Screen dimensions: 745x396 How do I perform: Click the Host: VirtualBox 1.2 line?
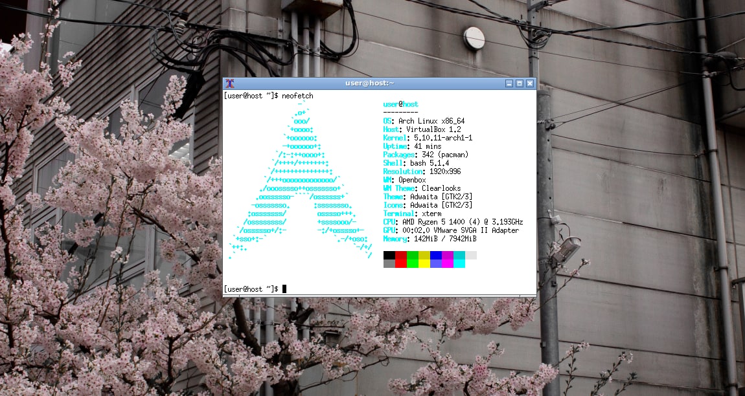point(422,129)
